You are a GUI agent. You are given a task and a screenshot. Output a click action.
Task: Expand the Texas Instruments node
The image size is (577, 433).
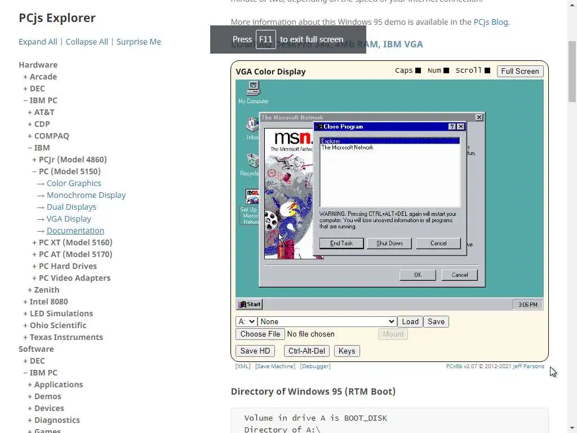coord(63,337)
